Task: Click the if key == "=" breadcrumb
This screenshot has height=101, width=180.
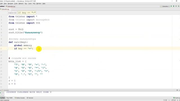Action: (27, 13)
